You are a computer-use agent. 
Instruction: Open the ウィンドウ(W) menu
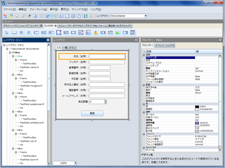tap(79, 9)
